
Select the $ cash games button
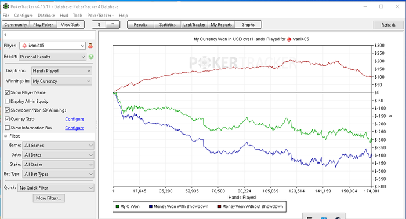[99, 25]
